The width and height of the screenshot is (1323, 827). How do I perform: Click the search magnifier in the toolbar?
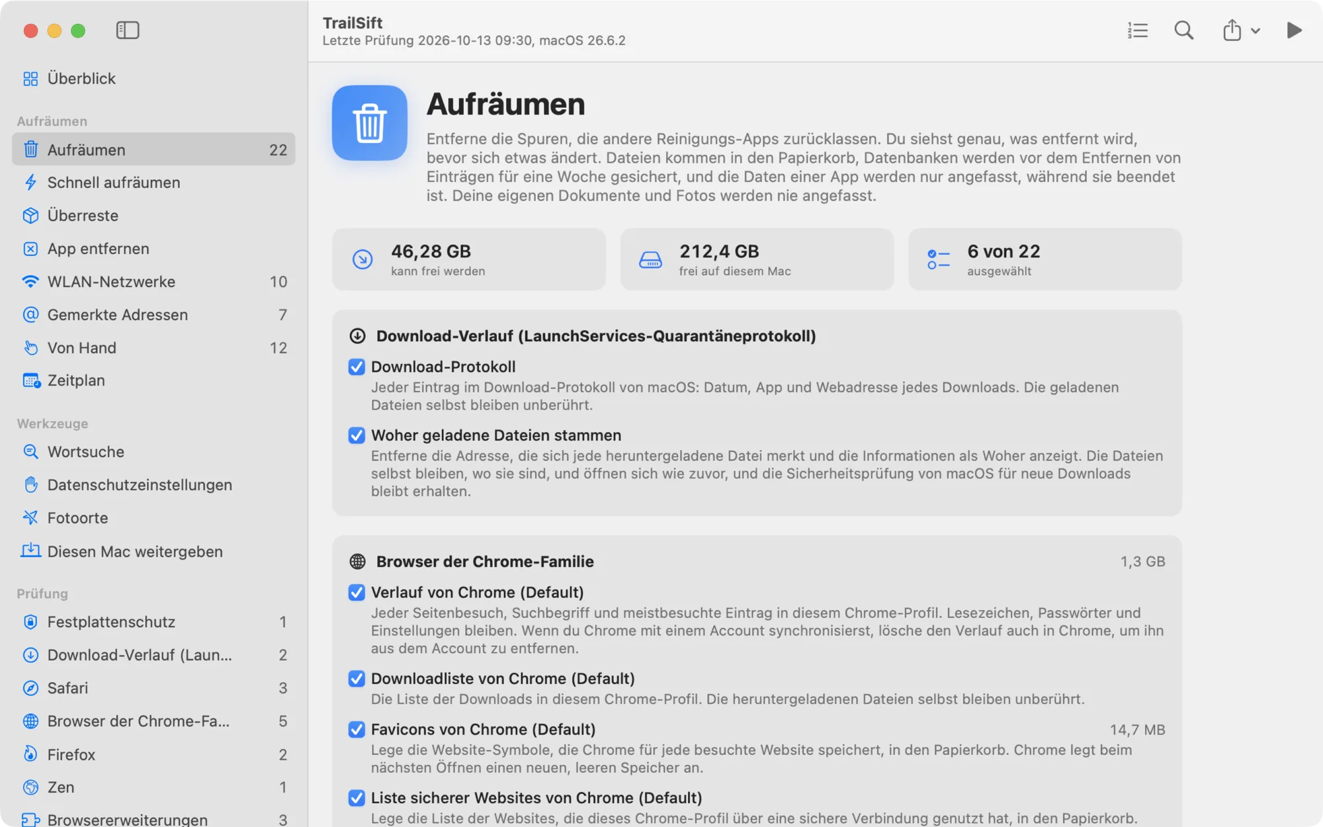(1184, 30)
